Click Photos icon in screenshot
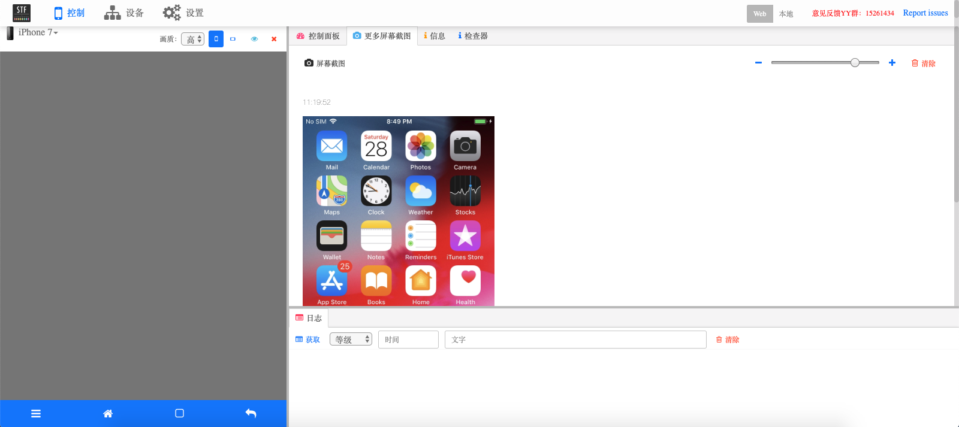Screen dimensions: 959x427 click(421, 146)
